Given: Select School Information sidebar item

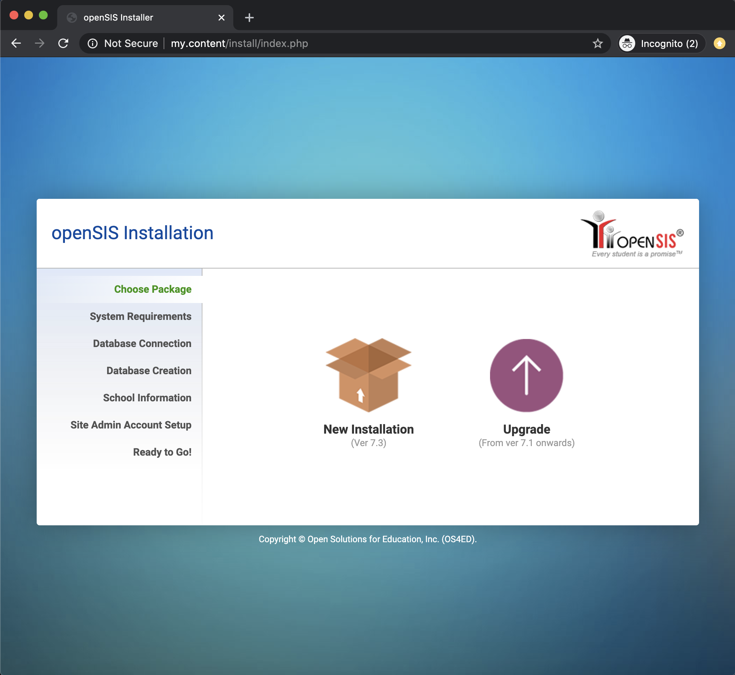Looking at the screenshot, I should click(x=147, y=398).
